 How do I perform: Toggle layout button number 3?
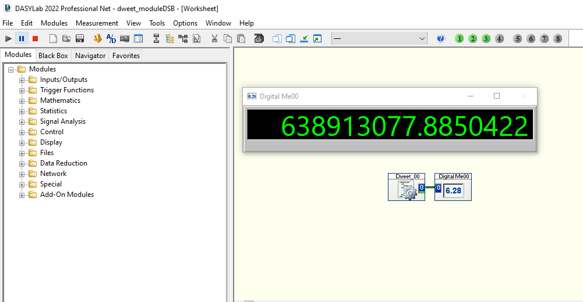(486, 38)
